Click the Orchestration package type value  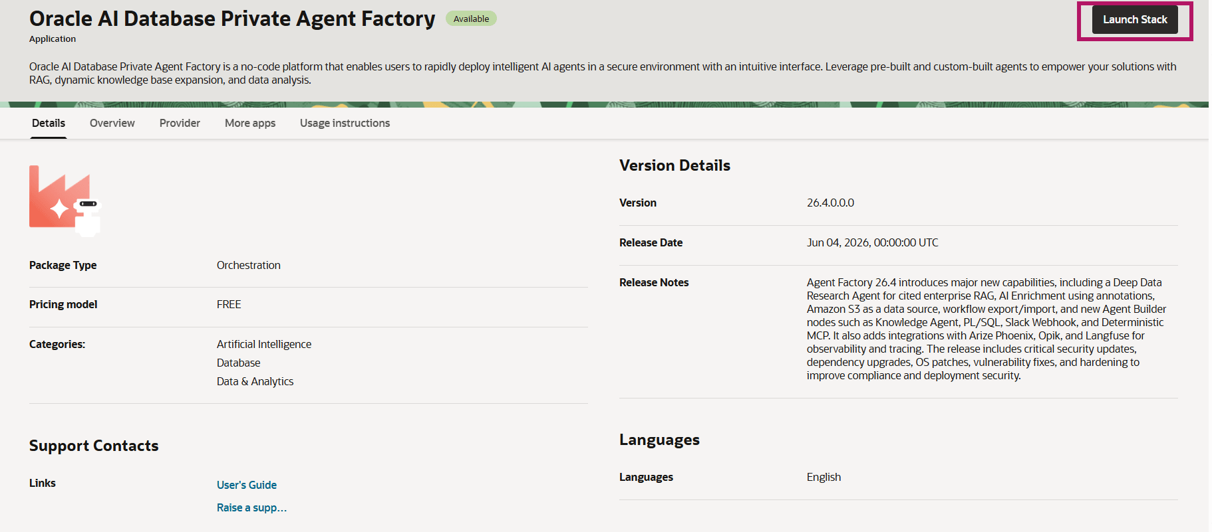[249, 265]
